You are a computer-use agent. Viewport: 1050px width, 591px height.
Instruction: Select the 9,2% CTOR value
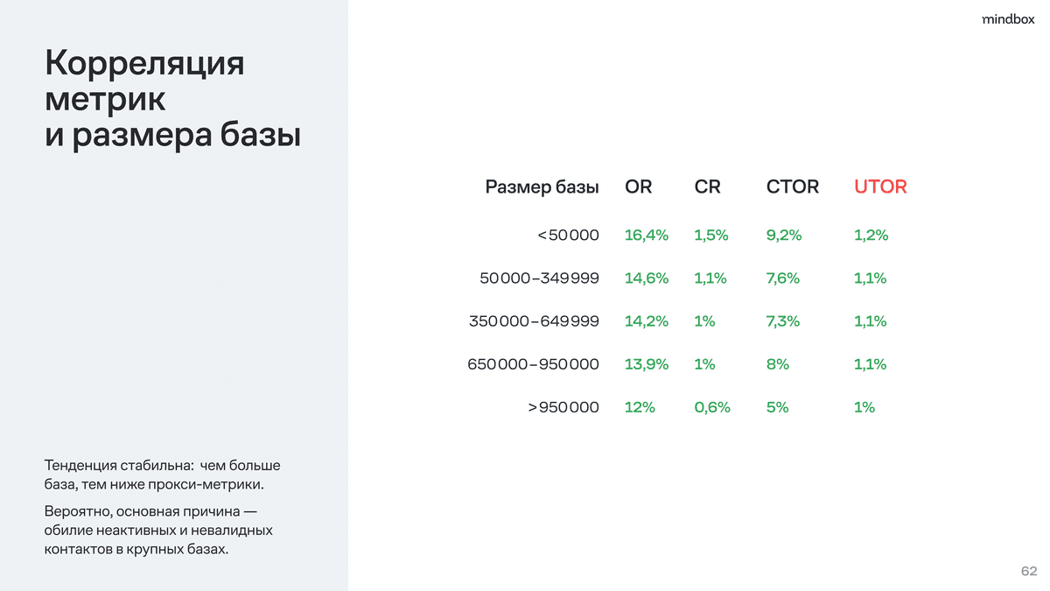[784, 235]
